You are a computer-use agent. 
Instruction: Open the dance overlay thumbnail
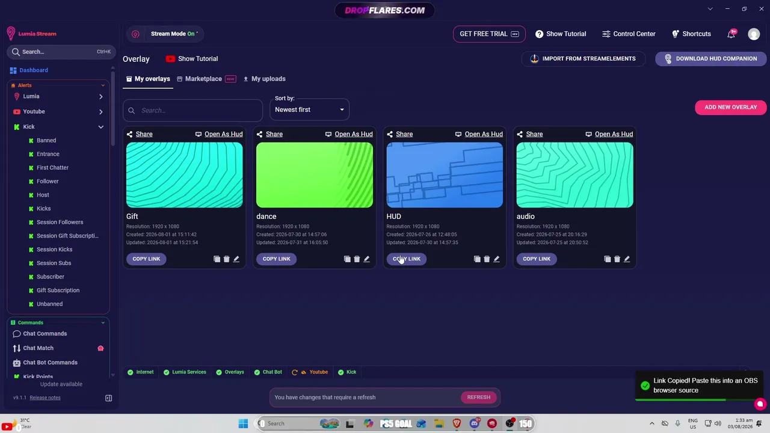point(315,175)
